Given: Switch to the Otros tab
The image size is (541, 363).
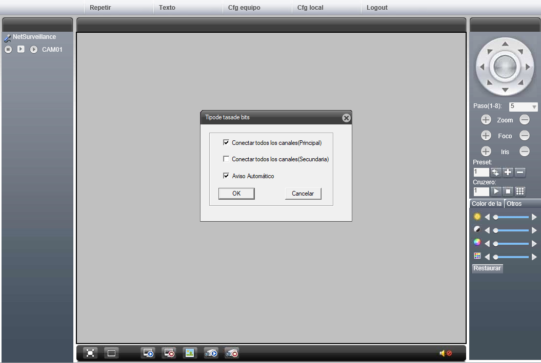Looking at the screenshot, I should pyautogui.click(x=514, y=204).
